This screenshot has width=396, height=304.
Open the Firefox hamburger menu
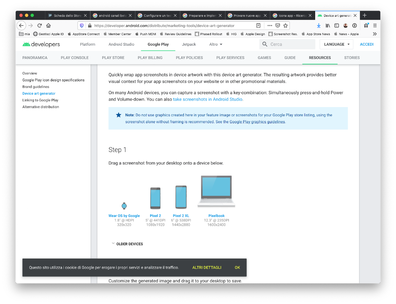coord(375,25)
